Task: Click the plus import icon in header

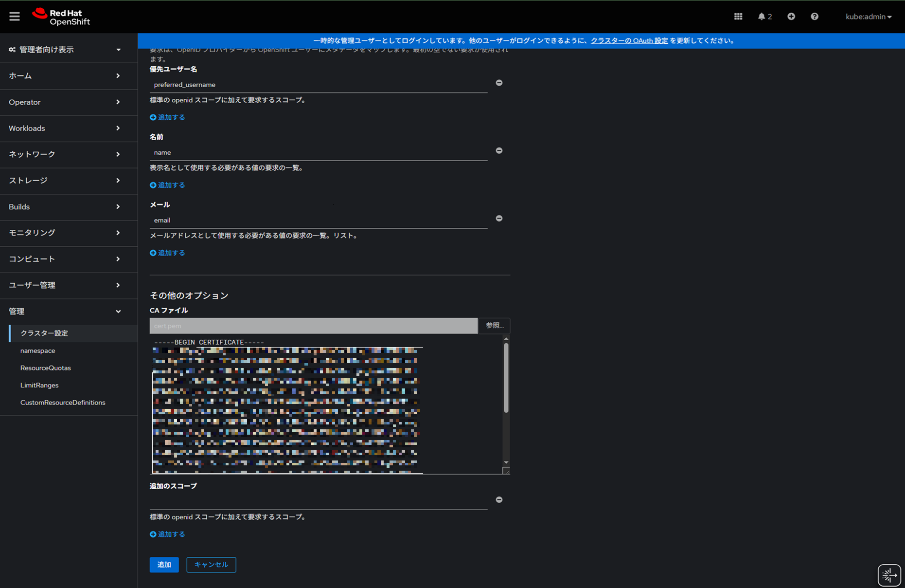Action: [791, 17]
